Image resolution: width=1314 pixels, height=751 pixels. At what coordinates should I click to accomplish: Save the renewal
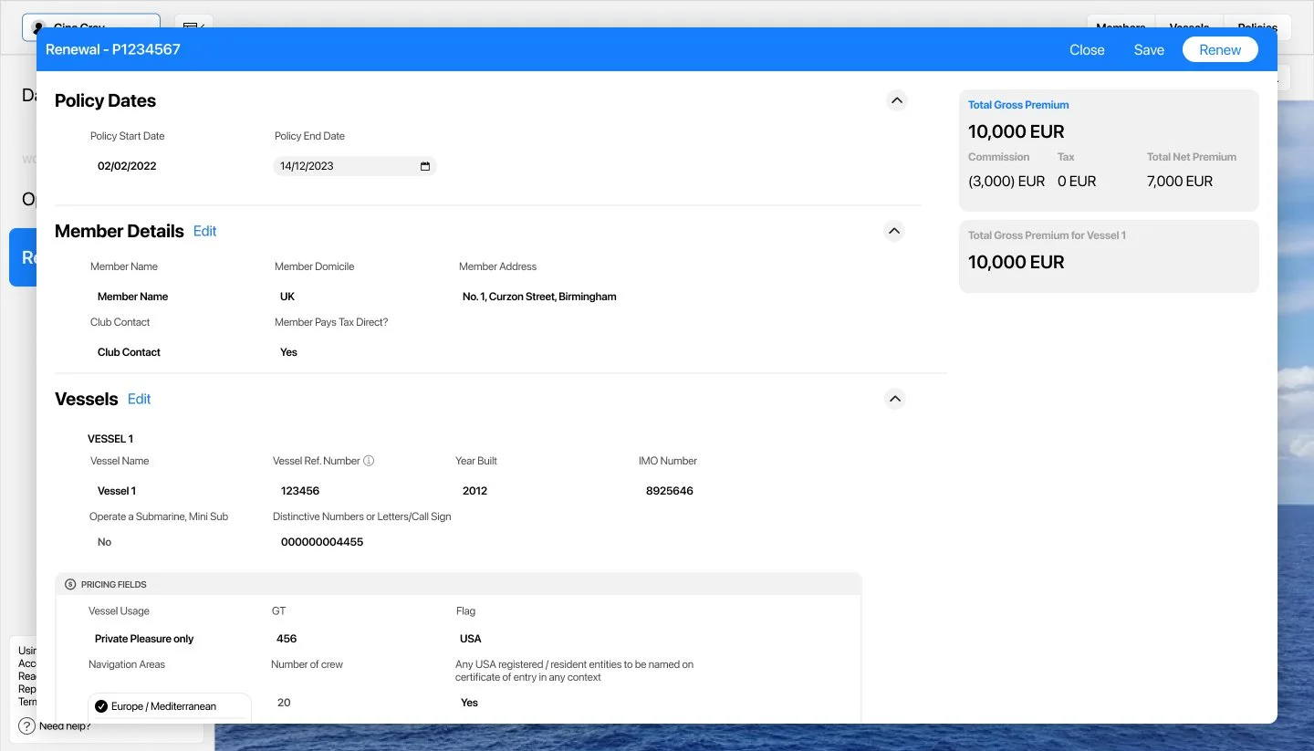[x=1149, y=50]
